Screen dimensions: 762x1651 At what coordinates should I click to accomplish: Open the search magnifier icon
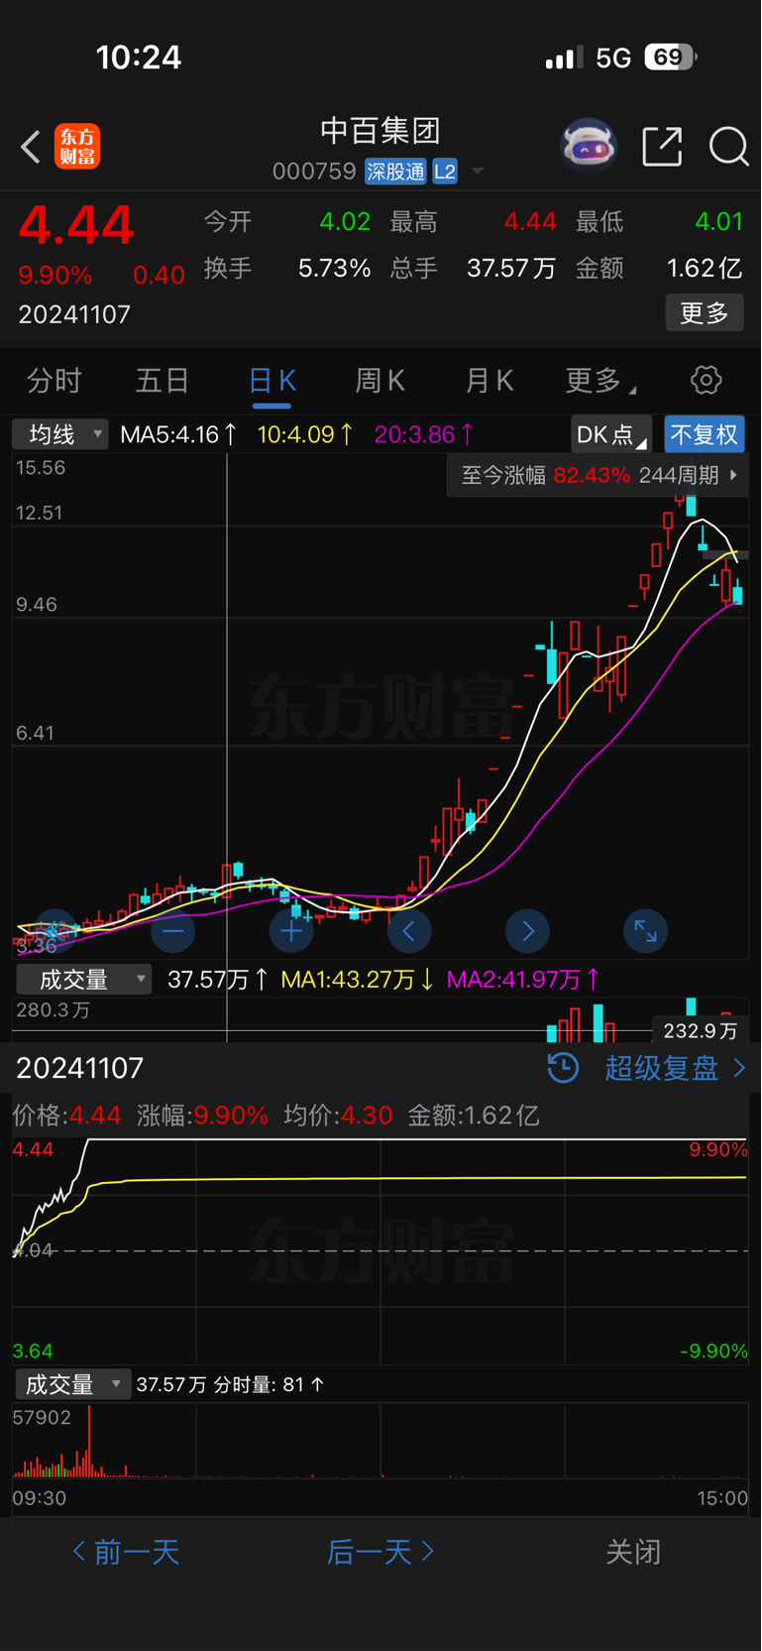[x=729, y=147]
